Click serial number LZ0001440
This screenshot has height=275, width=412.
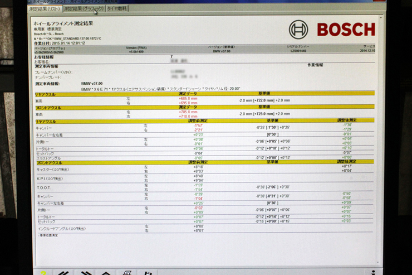point(298,51)
